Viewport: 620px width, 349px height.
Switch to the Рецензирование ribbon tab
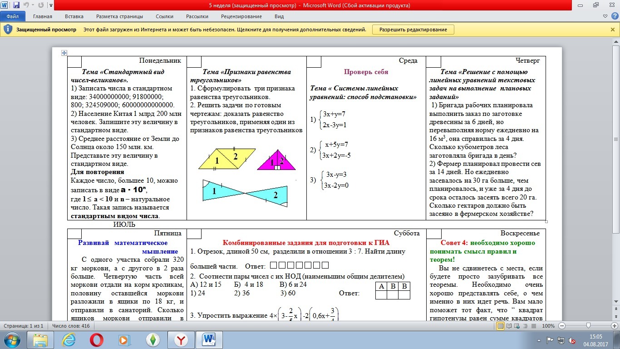[241, 16]
